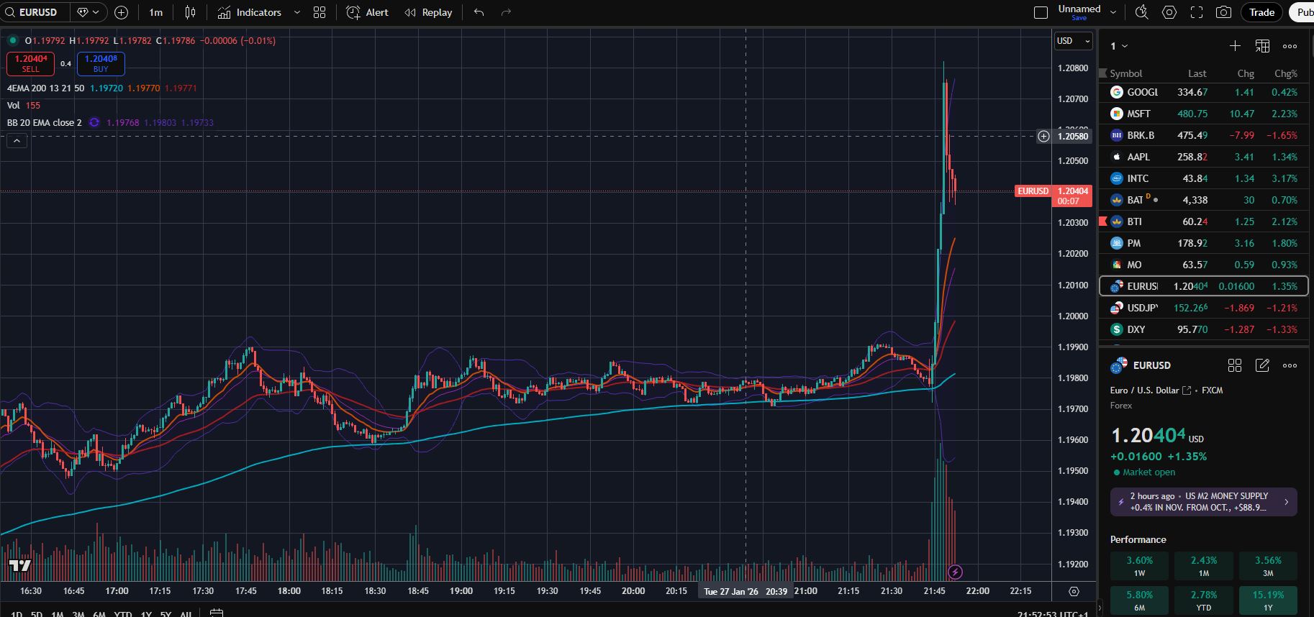Select BRK.B in the watchlist
The width and height of the screenshot is (1314, 617).
(x=1203, y=135)
